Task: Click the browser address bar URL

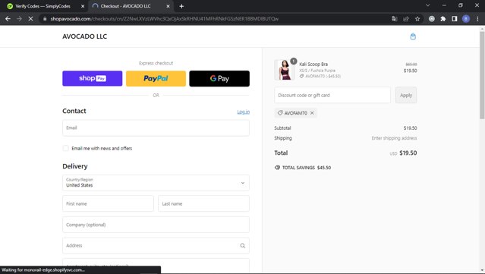Action: (x=164, y=19)
